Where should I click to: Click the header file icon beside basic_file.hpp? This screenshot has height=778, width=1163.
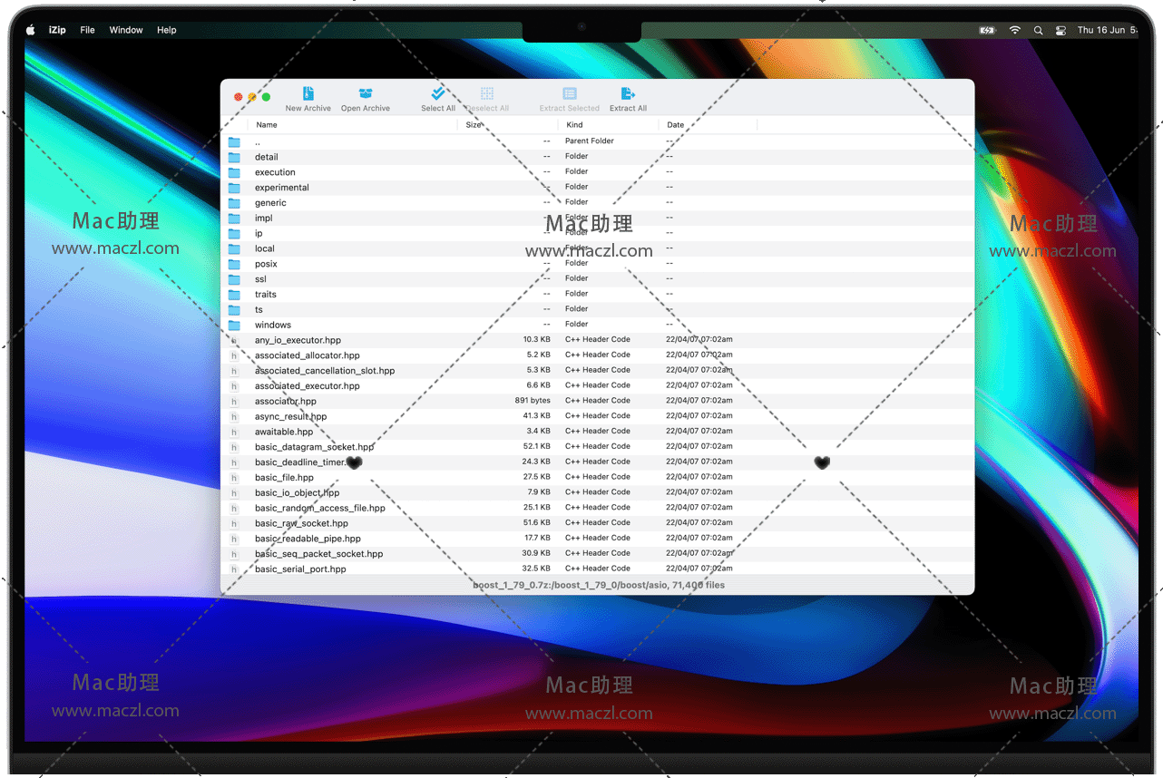234,477
